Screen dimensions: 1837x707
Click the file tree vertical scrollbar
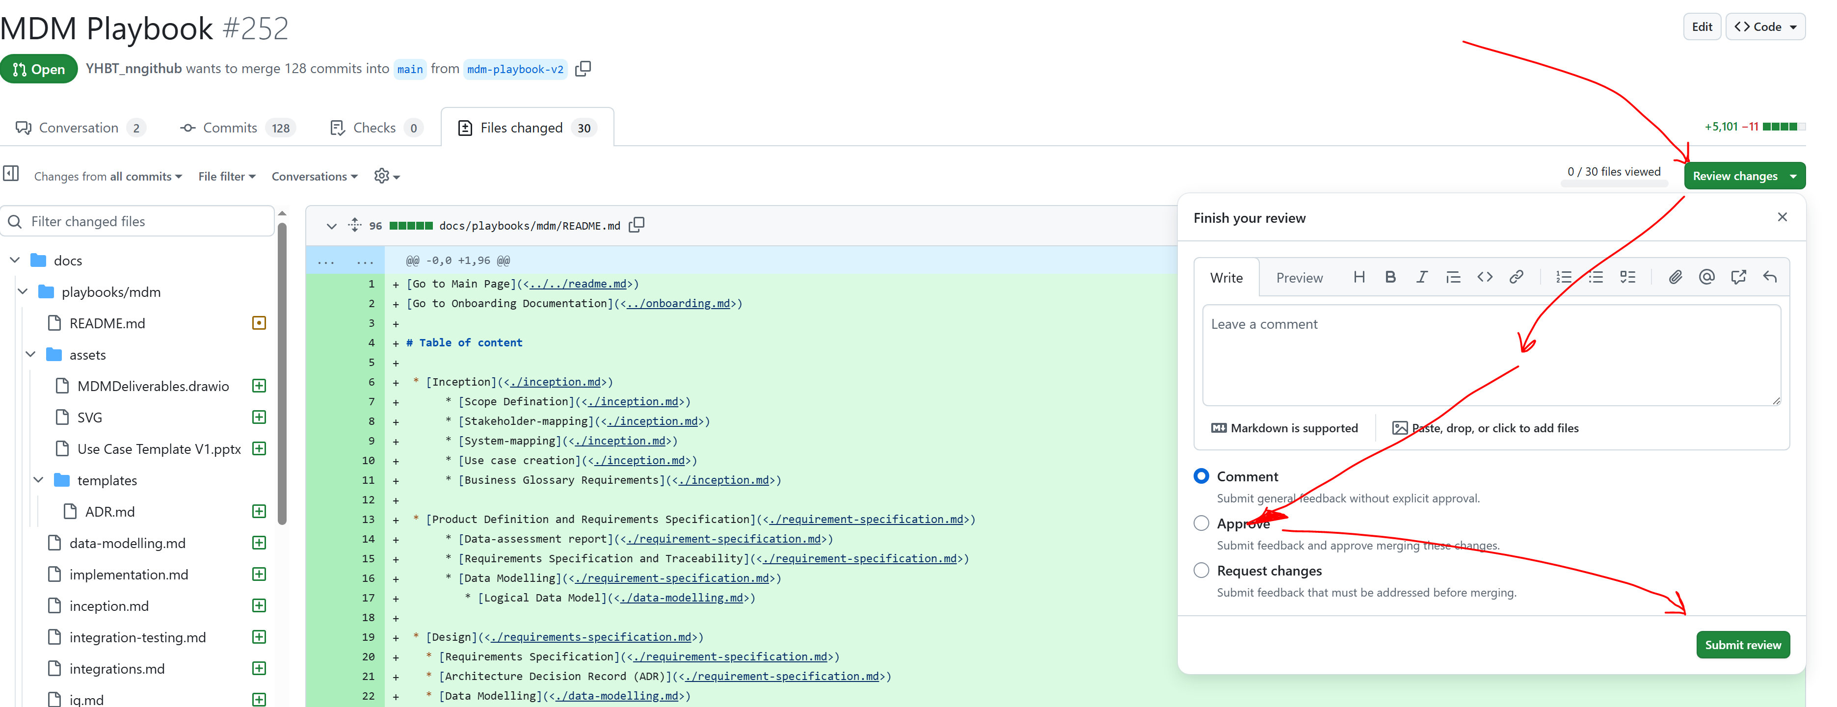282,373
